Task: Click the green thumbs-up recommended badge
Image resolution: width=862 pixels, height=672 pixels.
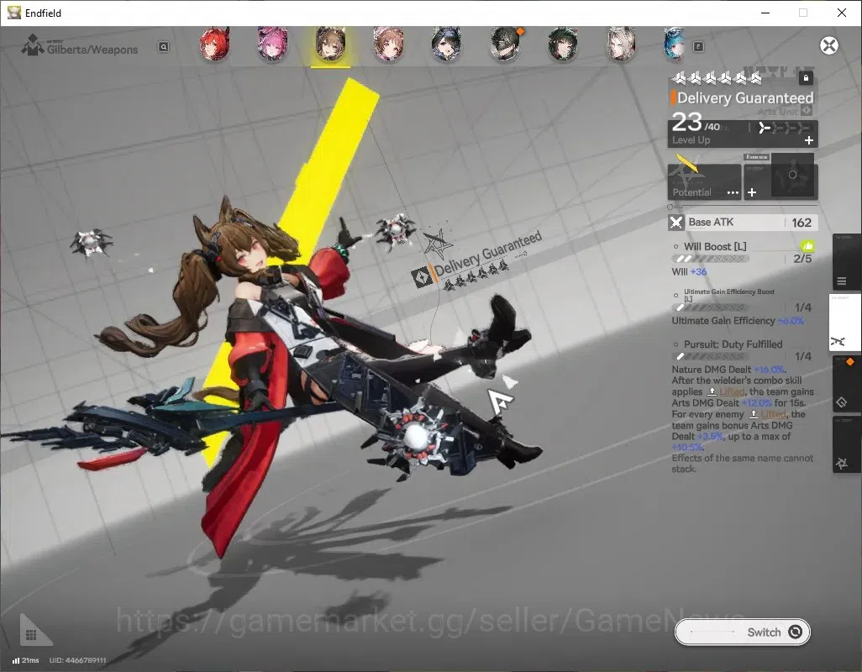Action: pyautogui.click(x=807, y=246)
